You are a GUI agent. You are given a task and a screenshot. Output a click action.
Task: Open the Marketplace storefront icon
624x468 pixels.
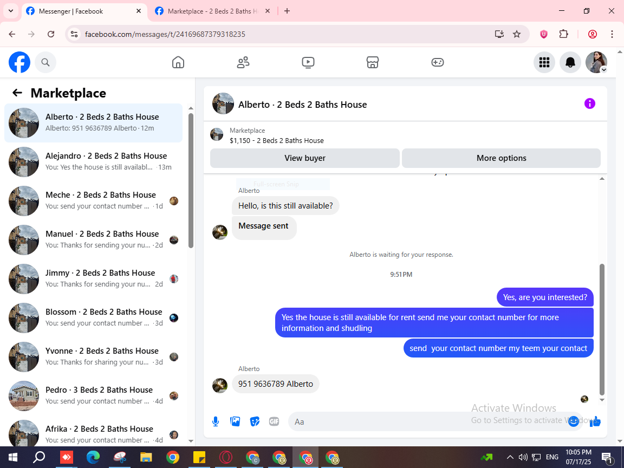pos(373,62)
